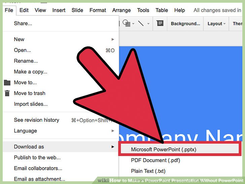Screen dimensions: 245x184
Task: Select the line tool icon
Action: click(141, 24)
